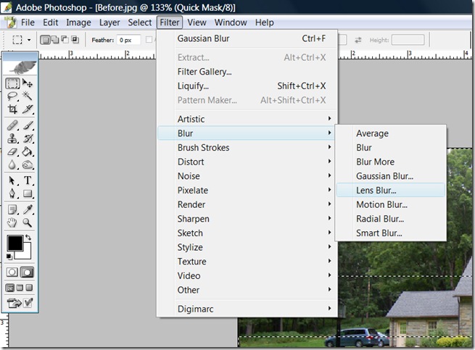Select the Brush tool
The image size is (475, 350).
click(x=28, y=125)
